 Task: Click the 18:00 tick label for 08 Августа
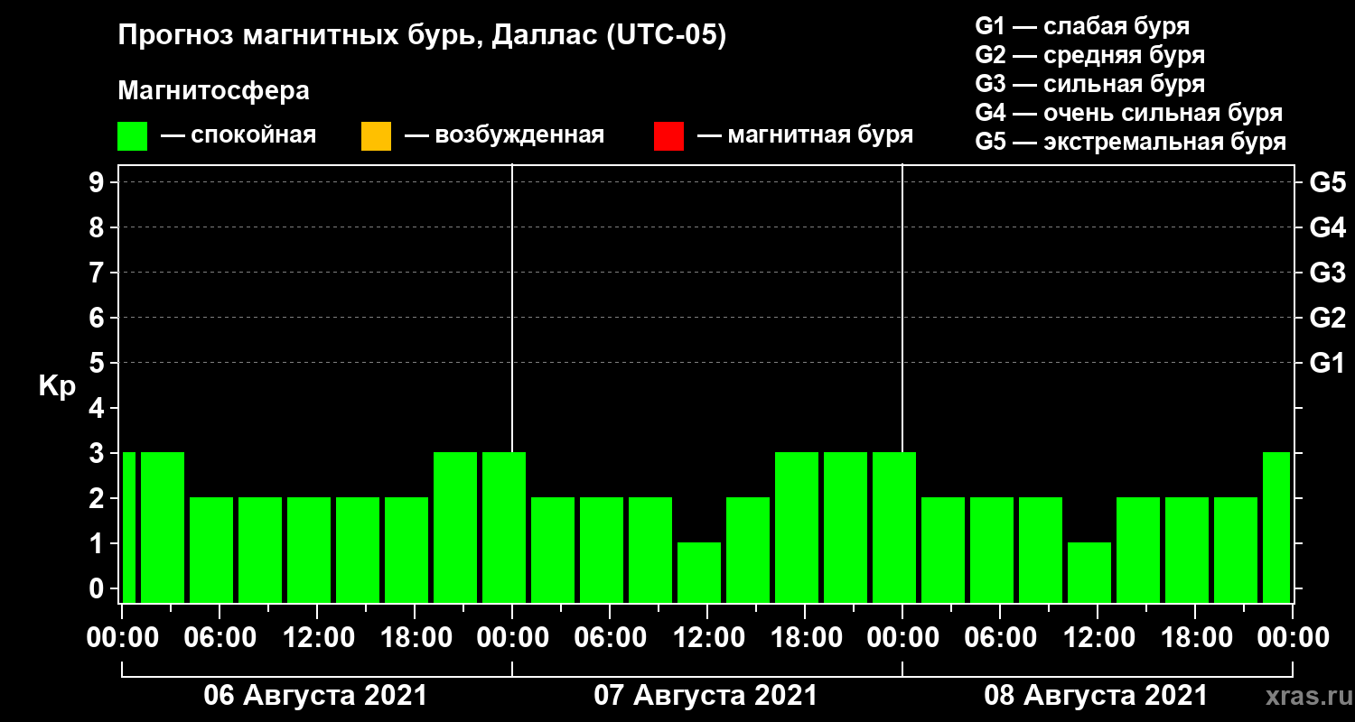pyautogui.click(x=1195, y=637)
